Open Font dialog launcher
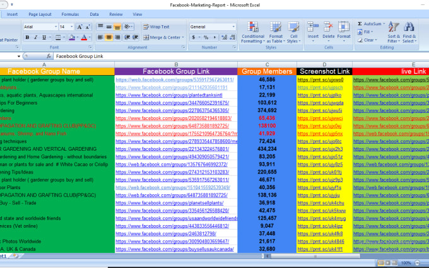Screen dimensions: 429x268 (91, 47)
